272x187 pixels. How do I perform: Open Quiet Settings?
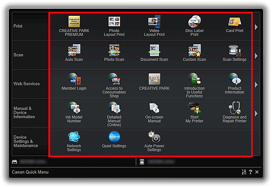point(114,139)
